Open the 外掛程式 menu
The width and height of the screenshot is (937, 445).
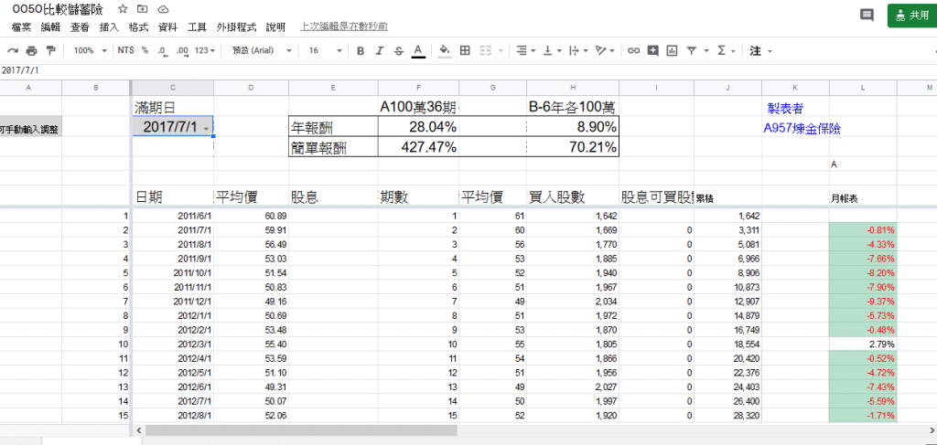point(236,27)
